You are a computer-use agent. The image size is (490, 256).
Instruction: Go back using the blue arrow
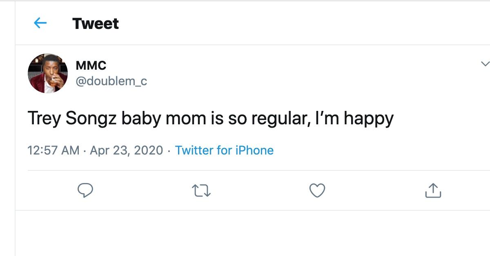40,23
